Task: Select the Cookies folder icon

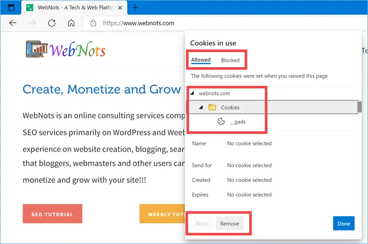Action: 212,107
